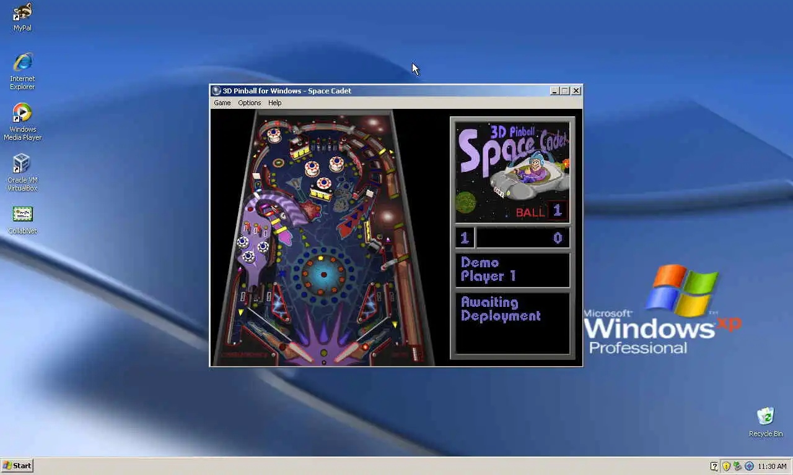793x475 pixels.
Task: Select the Recycle Bin icon
Action: click(765, 422)
